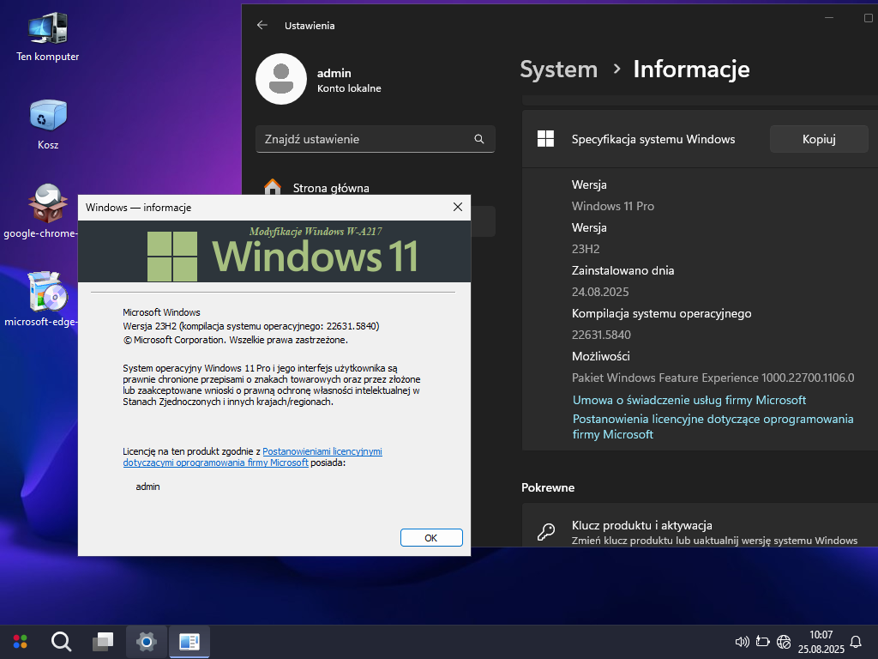Open the taskbar search magnifier
The image size is (878, 659).
(61, 641)
